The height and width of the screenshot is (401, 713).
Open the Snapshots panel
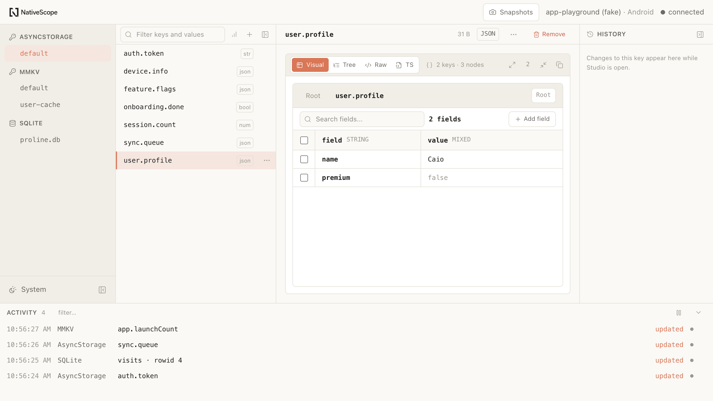(511, 12)
